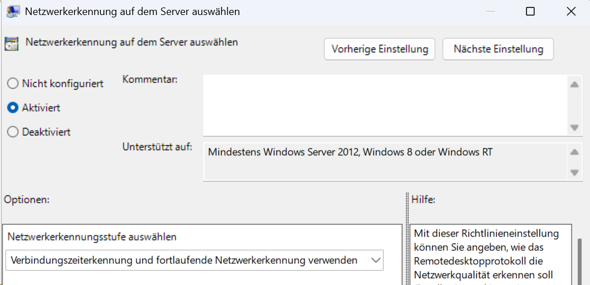Viewport: 590px width, 285px height.
Task: Click the window title bar text
Action: [133, 12]
